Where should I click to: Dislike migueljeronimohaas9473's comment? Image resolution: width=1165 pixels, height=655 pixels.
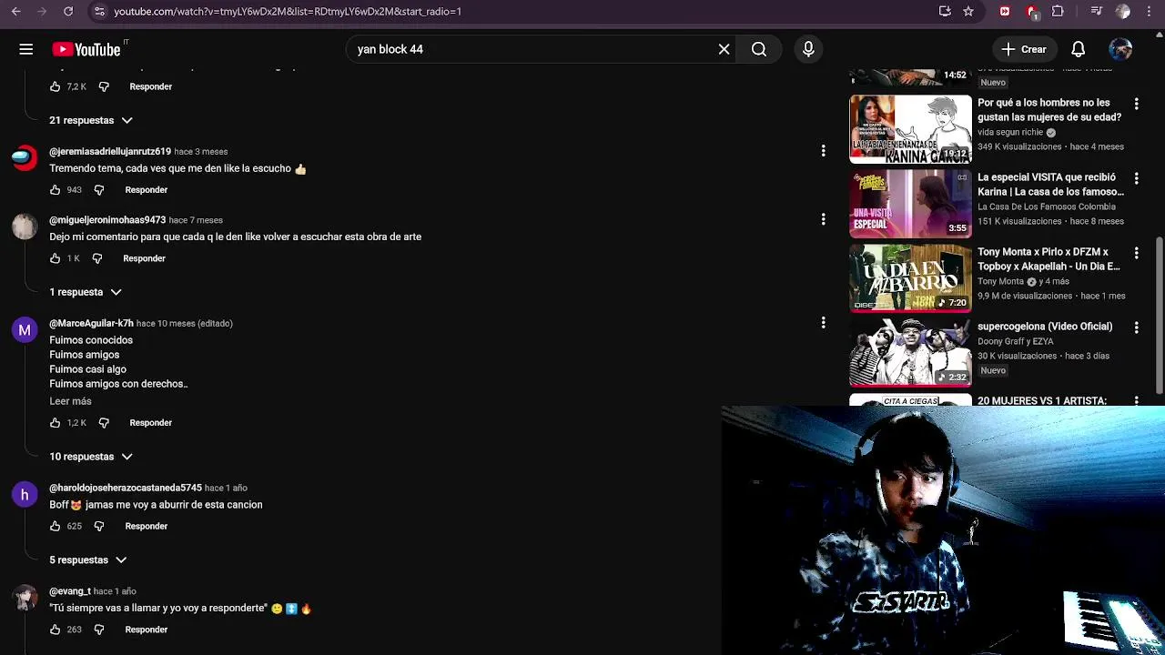pos(97,258)
